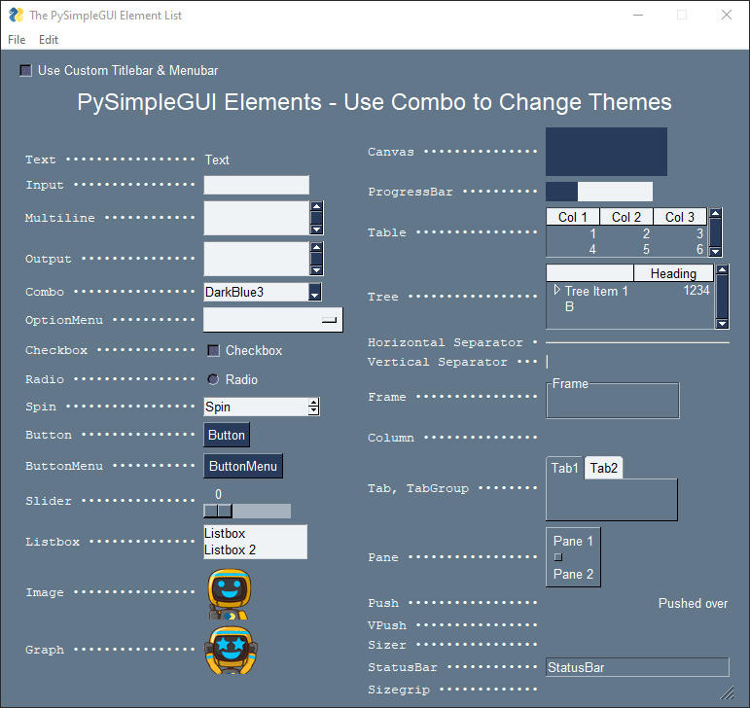Viewport: 750px width, 708px height.
Task: Click the 'Pushed over' text
Action: [x=693, y=603]
